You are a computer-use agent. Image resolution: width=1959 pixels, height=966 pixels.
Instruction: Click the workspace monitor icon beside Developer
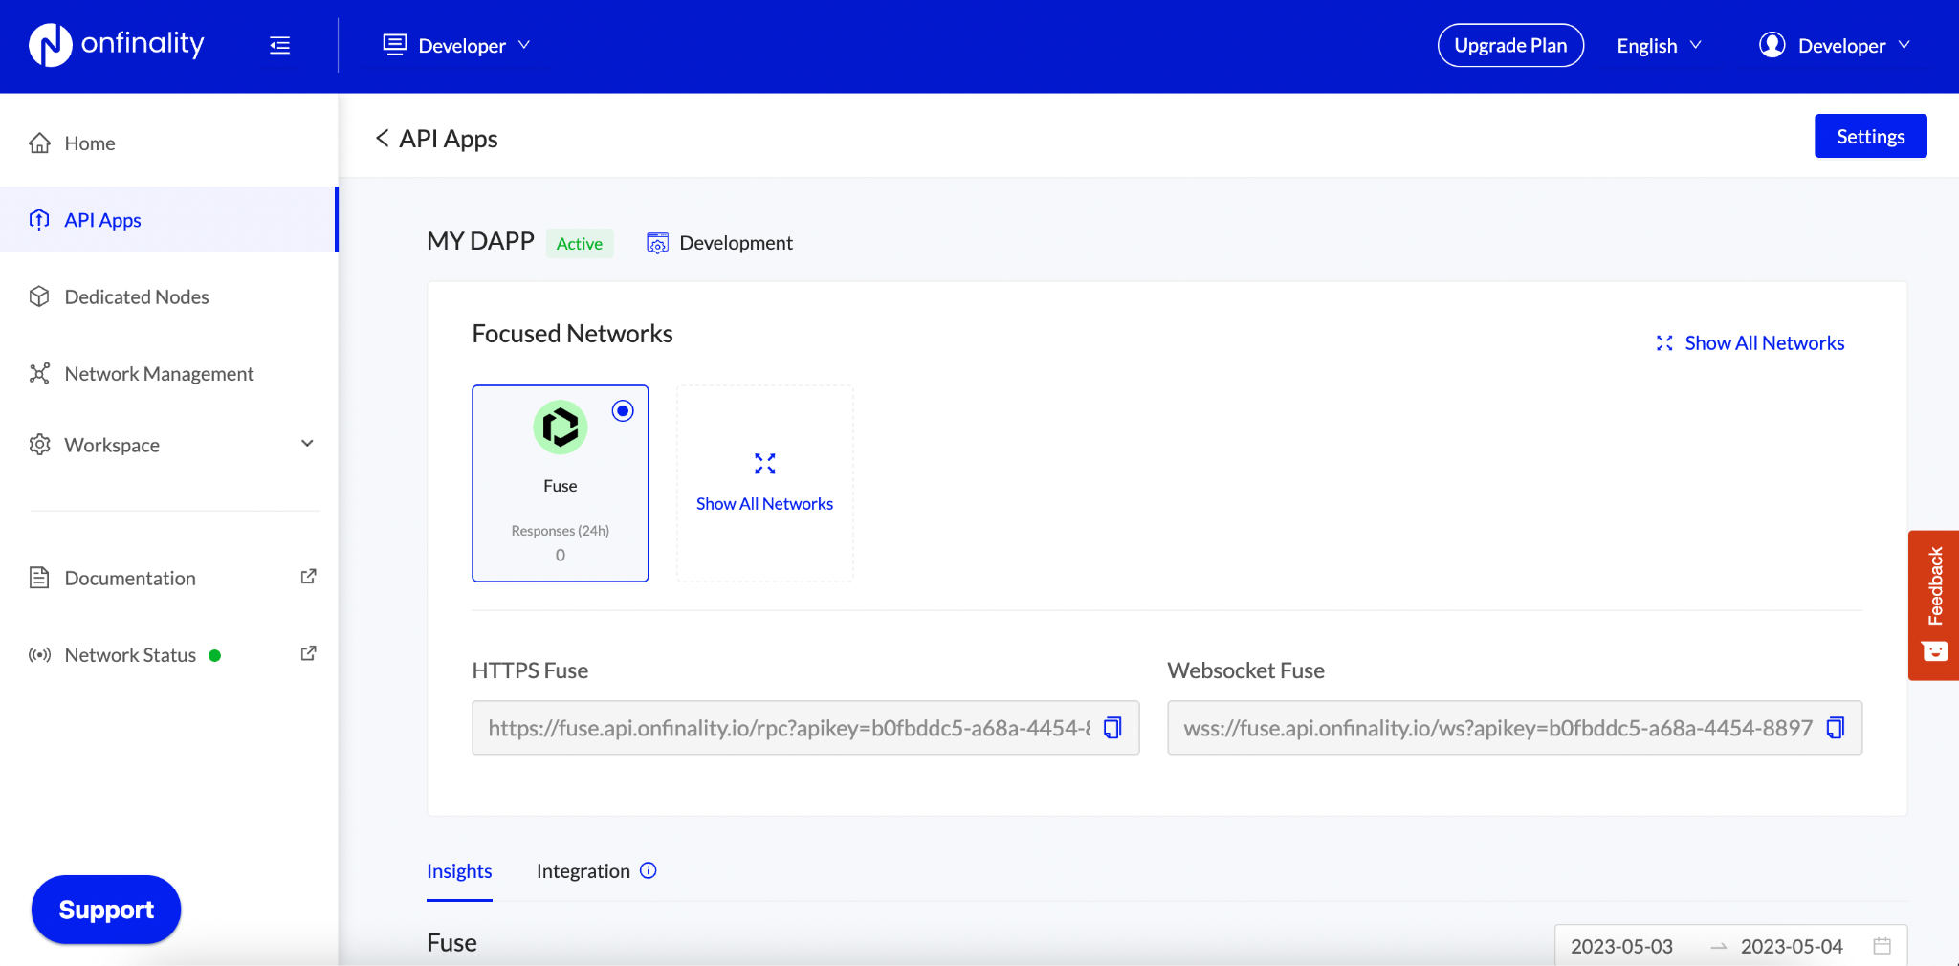pyautogui.click(x=394, y=45)
